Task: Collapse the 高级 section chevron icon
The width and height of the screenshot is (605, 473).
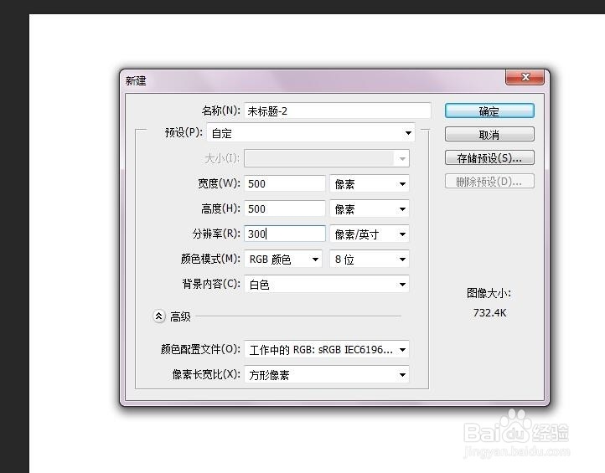Action: click(158, 316)
